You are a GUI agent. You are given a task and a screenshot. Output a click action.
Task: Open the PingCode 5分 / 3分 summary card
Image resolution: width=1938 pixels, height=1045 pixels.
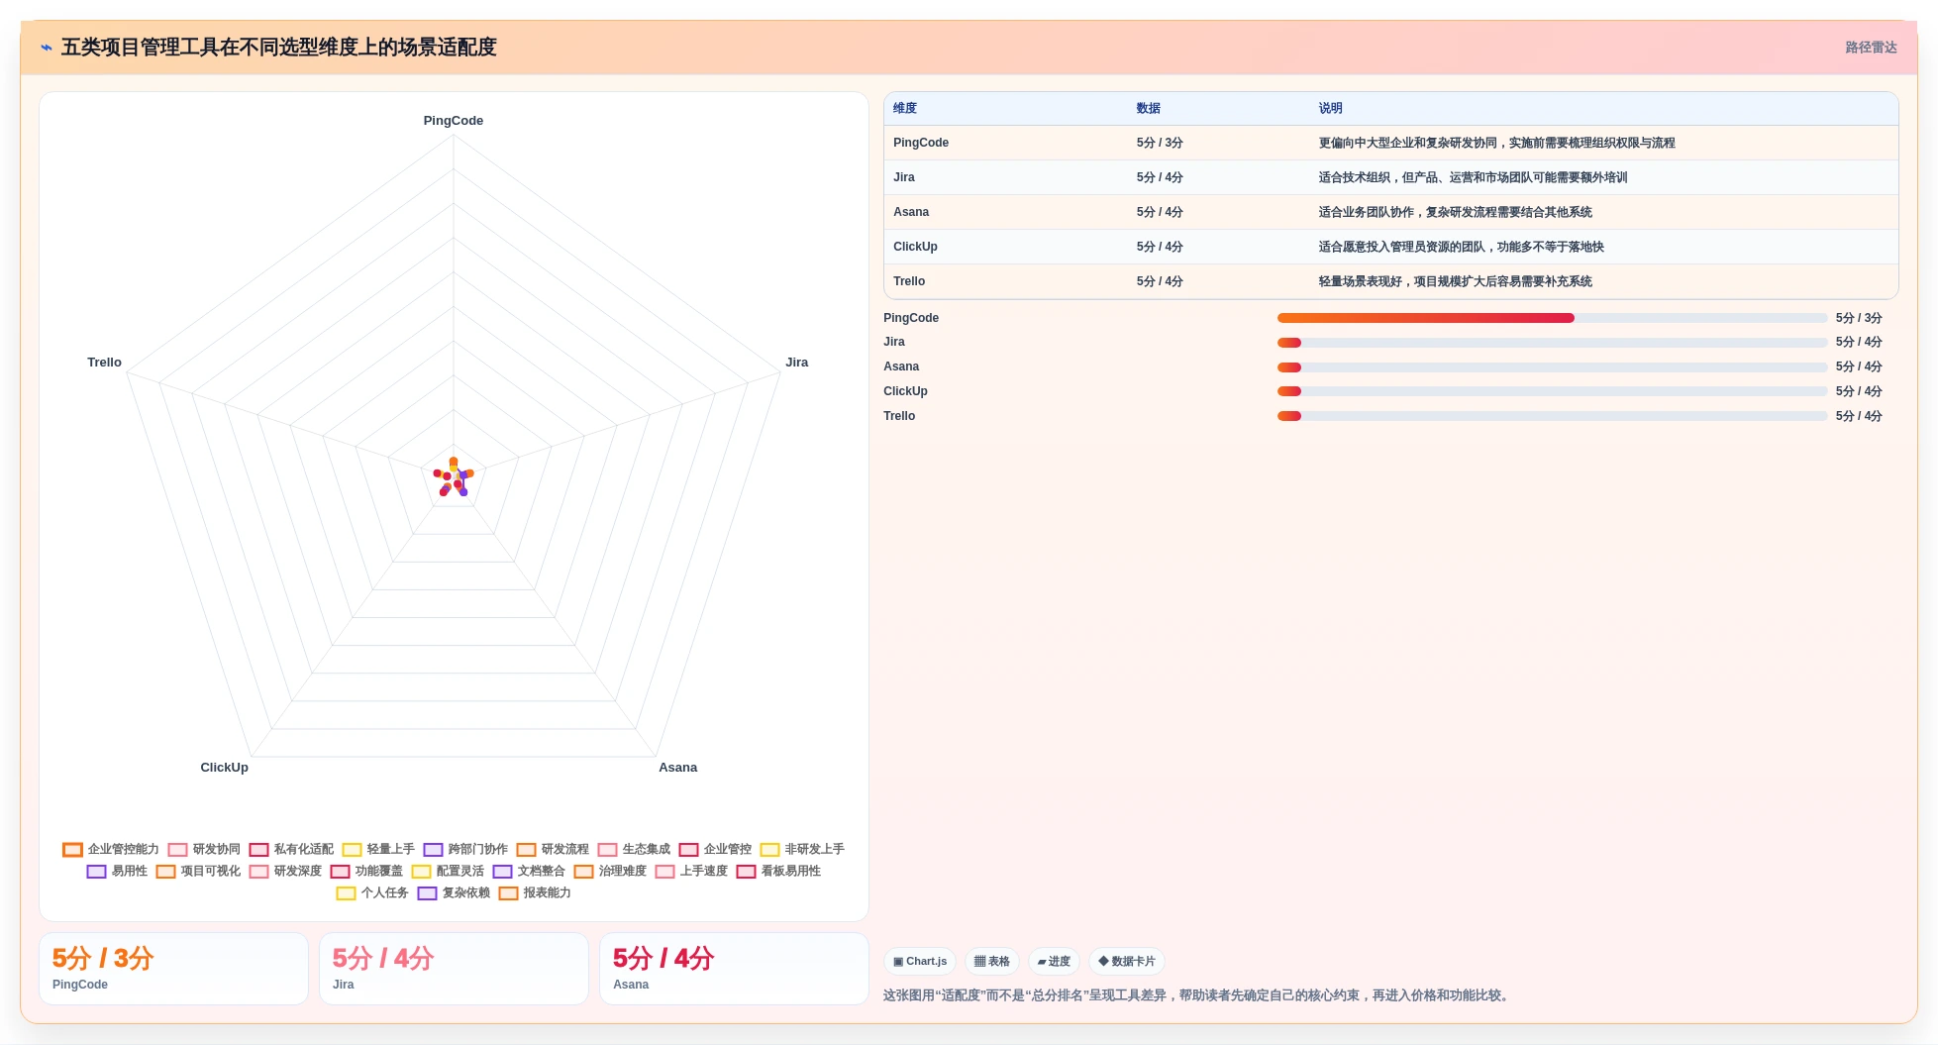(173, 969)
